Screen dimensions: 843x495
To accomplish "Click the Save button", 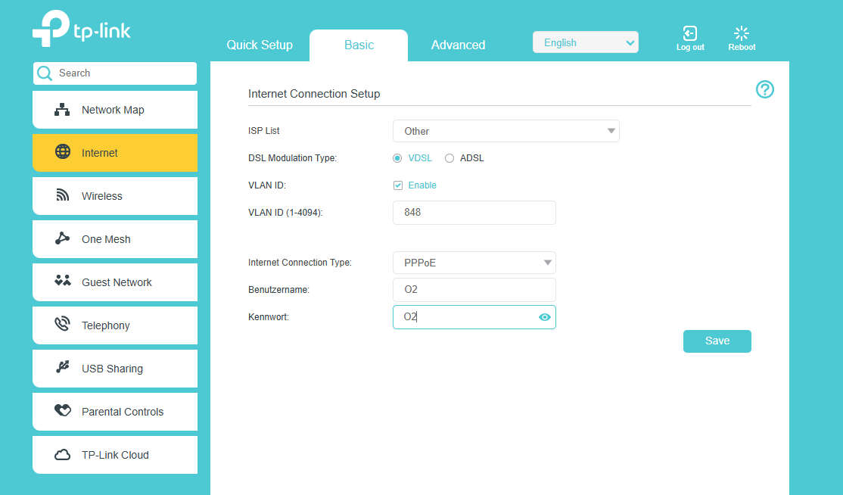I will point(717,341).
